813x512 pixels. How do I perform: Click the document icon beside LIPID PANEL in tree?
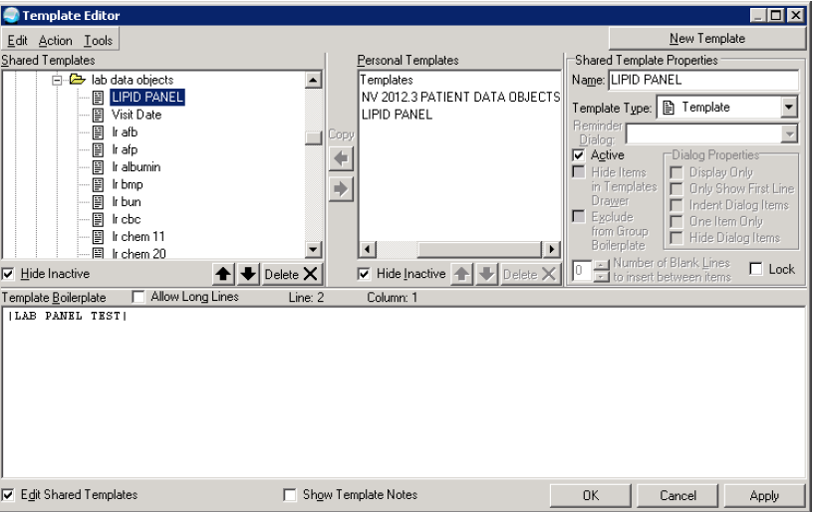coord(98,98)
